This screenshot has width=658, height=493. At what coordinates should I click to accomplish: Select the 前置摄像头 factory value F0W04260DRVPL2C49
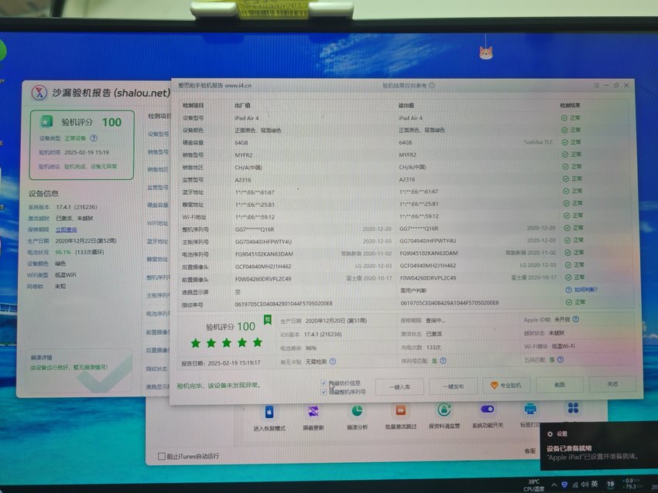point(263,279)
